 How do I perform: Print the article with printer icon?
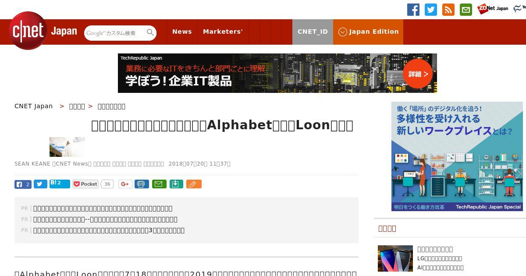(x=142, y=184)
